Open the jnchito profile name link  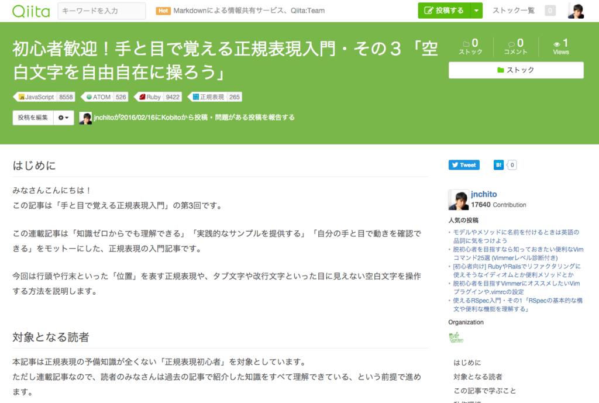[484, 194]
